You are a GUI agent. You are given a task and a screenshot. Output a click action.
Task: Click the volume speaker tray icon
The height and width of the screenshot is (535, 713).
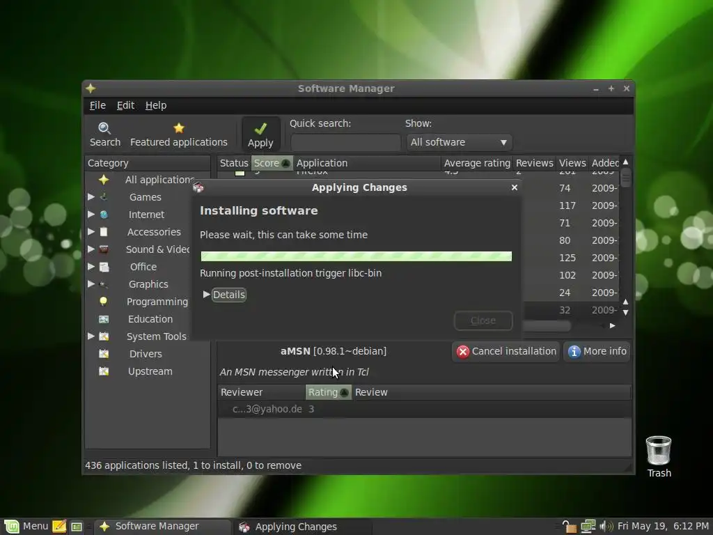pyautogui.click(x=606, y=527)
